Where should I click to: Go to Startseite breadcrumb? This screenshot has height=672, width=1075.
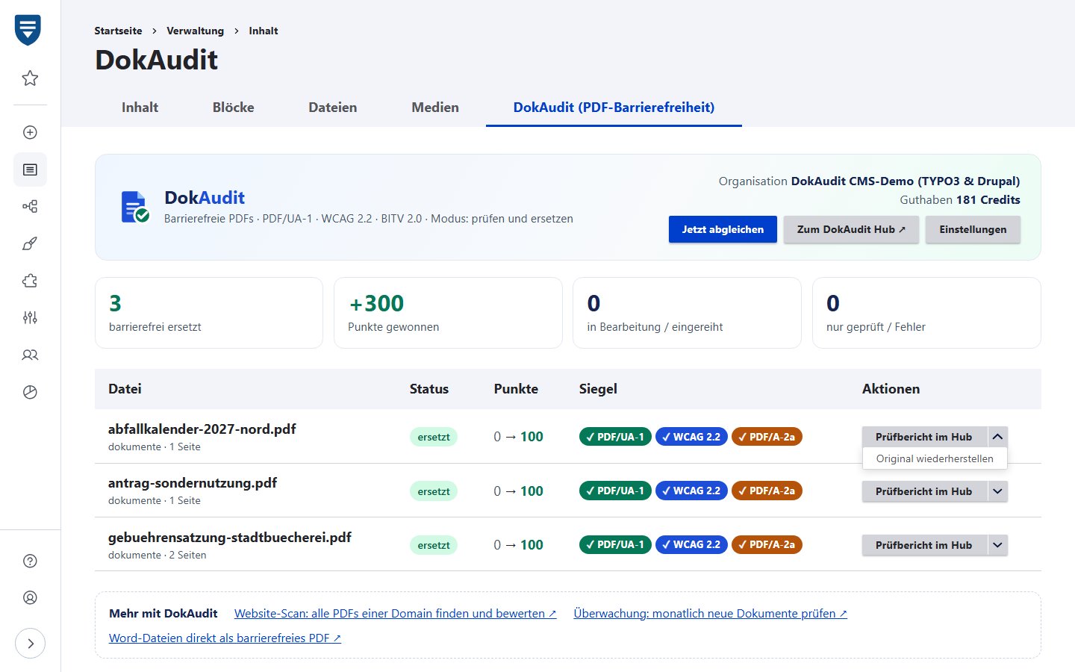tap(118, 31)
